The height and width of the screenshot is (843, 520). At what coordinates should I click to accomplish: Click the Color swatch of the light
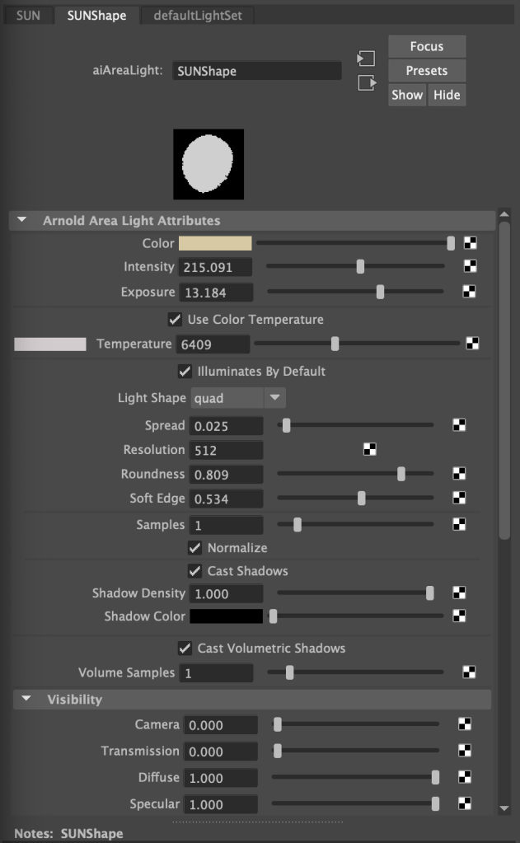coord(215,243)
